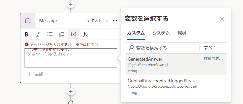The width and height of the screenshot is (243, 104).
Task: Apply bold formatting in the Message toolbar
Action: click(x=26, y=34)
